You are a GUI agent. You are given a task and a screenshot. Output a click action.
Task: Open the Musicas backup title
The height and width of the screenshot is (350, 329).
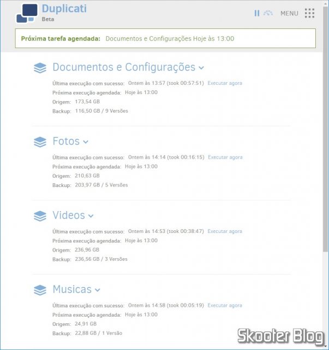pyautogui.click(x=72, y=289)
